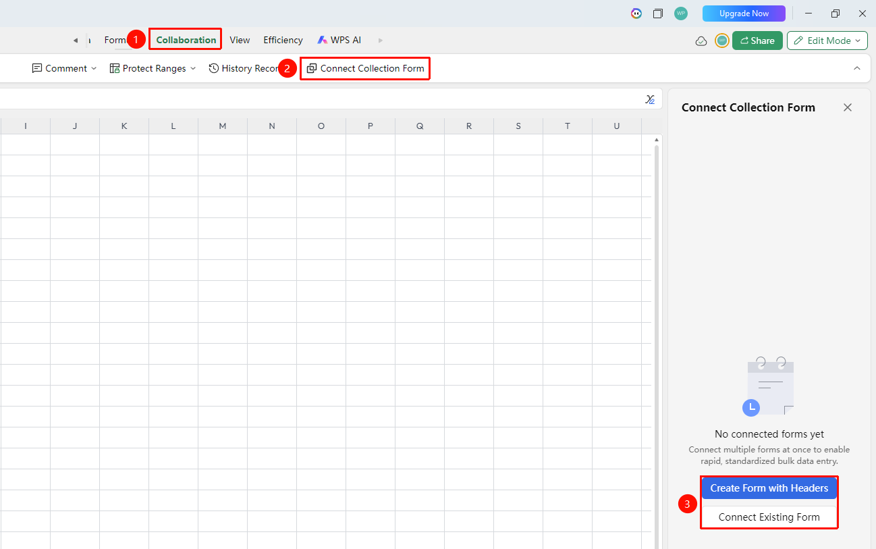Screen dimensions: 876x549
Task: Select column J header
Action: [x=75, y=126]
